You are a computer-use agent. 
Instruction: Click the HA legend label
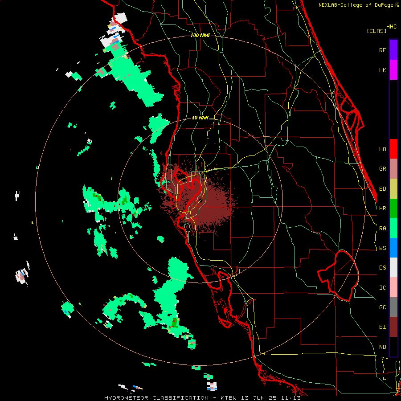point(382,149)
